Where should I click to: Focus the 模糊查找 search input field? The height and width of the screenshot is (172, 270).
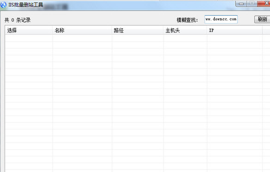[x=221, y=19]
